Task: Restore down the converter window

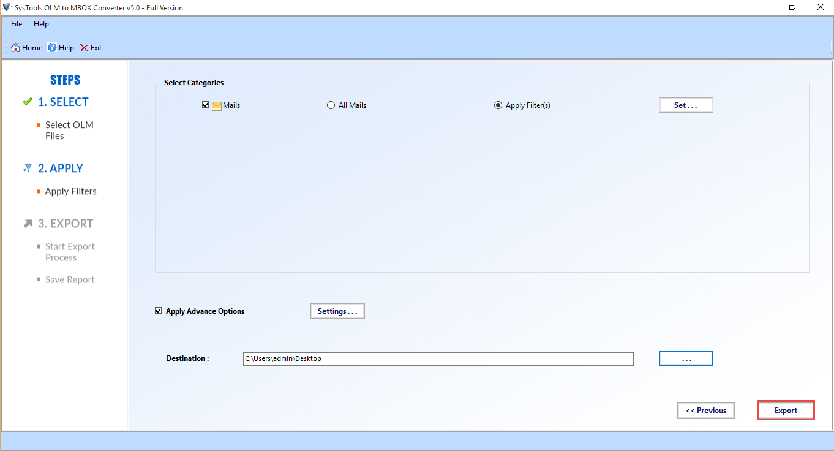Action: (792, 7)
